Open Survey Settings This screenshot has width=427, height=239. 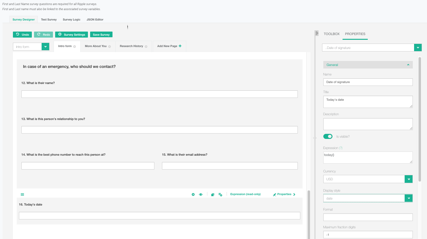click(72, 35)
